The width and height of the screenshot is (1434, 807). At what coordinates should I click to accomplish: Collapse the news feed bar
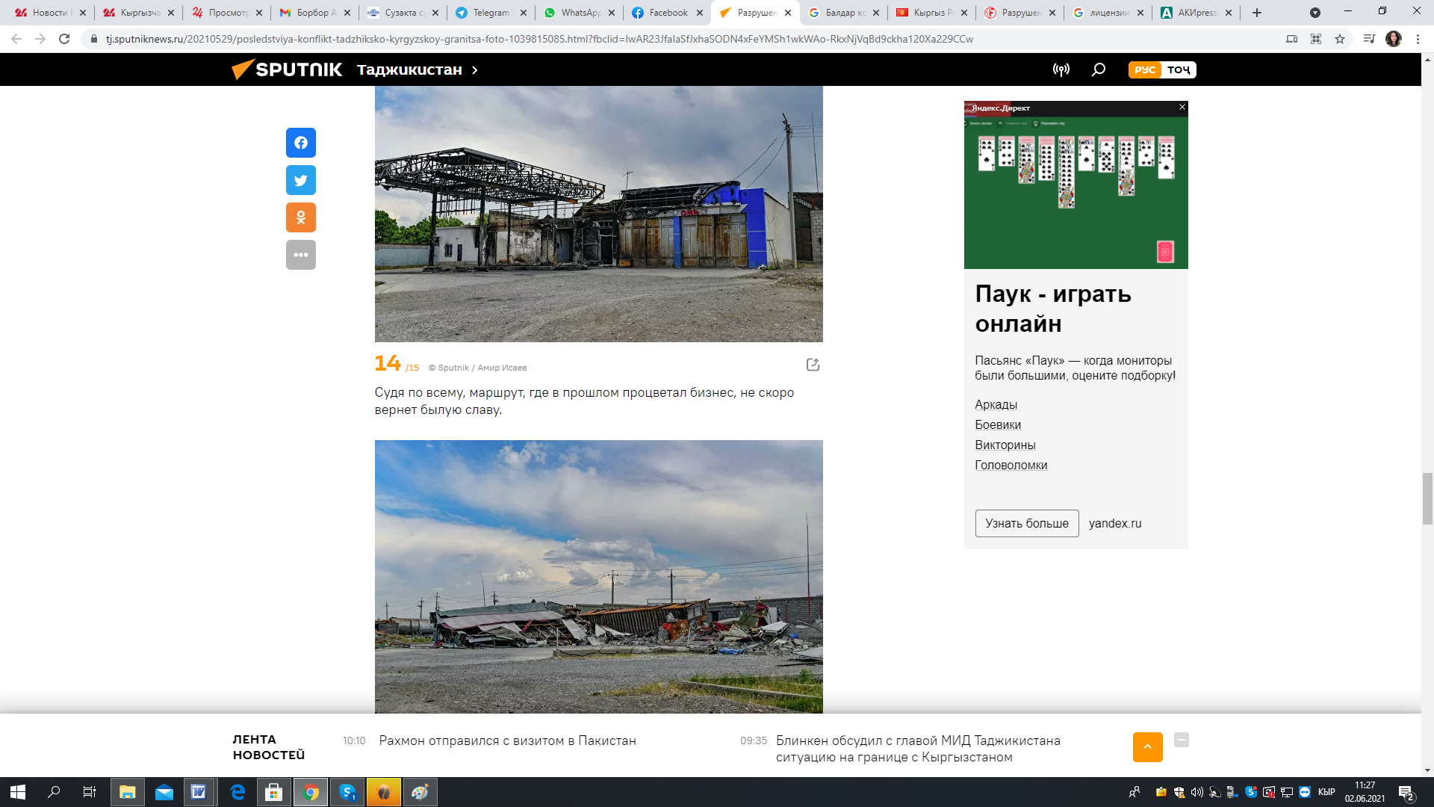[x=1181, y=740]
